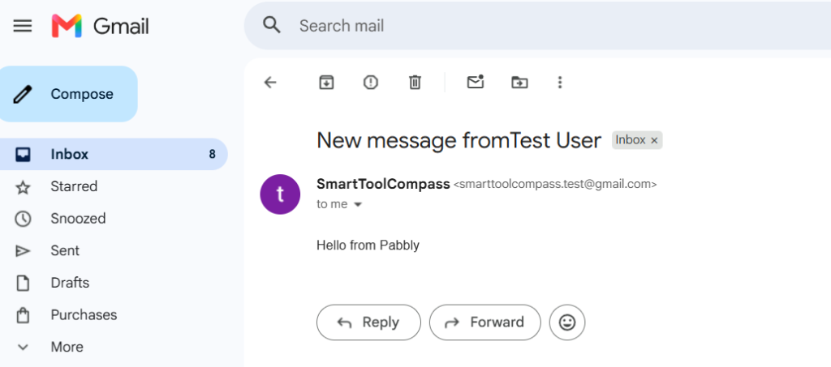
Task: Delete the email with trash icon
Action: coord(415,82)
